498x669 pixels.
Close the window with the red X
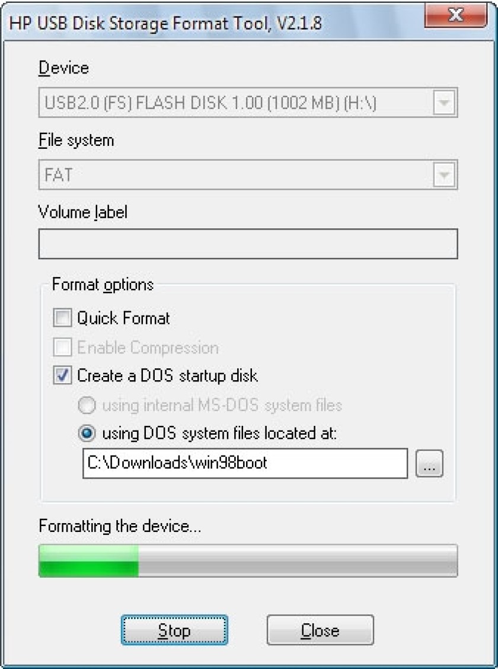(456, 16)
